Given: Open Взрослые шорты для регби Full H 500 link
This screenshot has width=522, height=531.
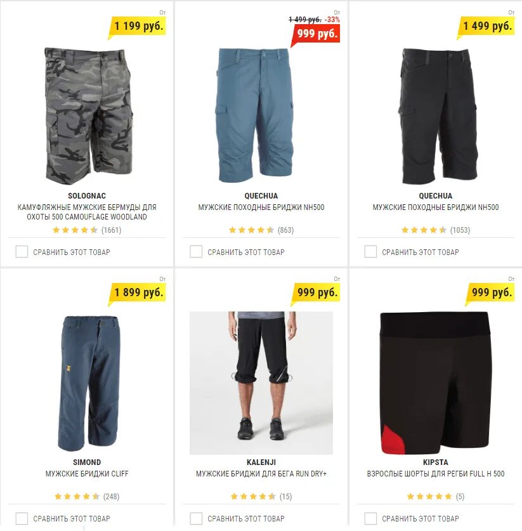Looking at the screenshot, I should click(x=436, y=473).
